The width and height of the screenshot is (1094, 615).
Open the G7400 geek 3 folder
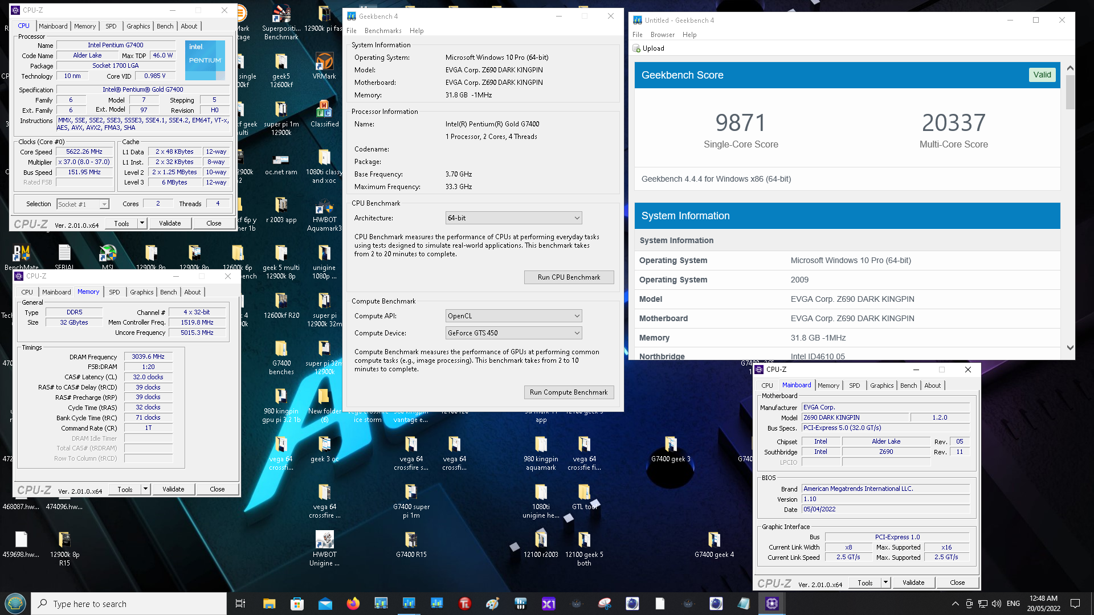pos(671,449)
